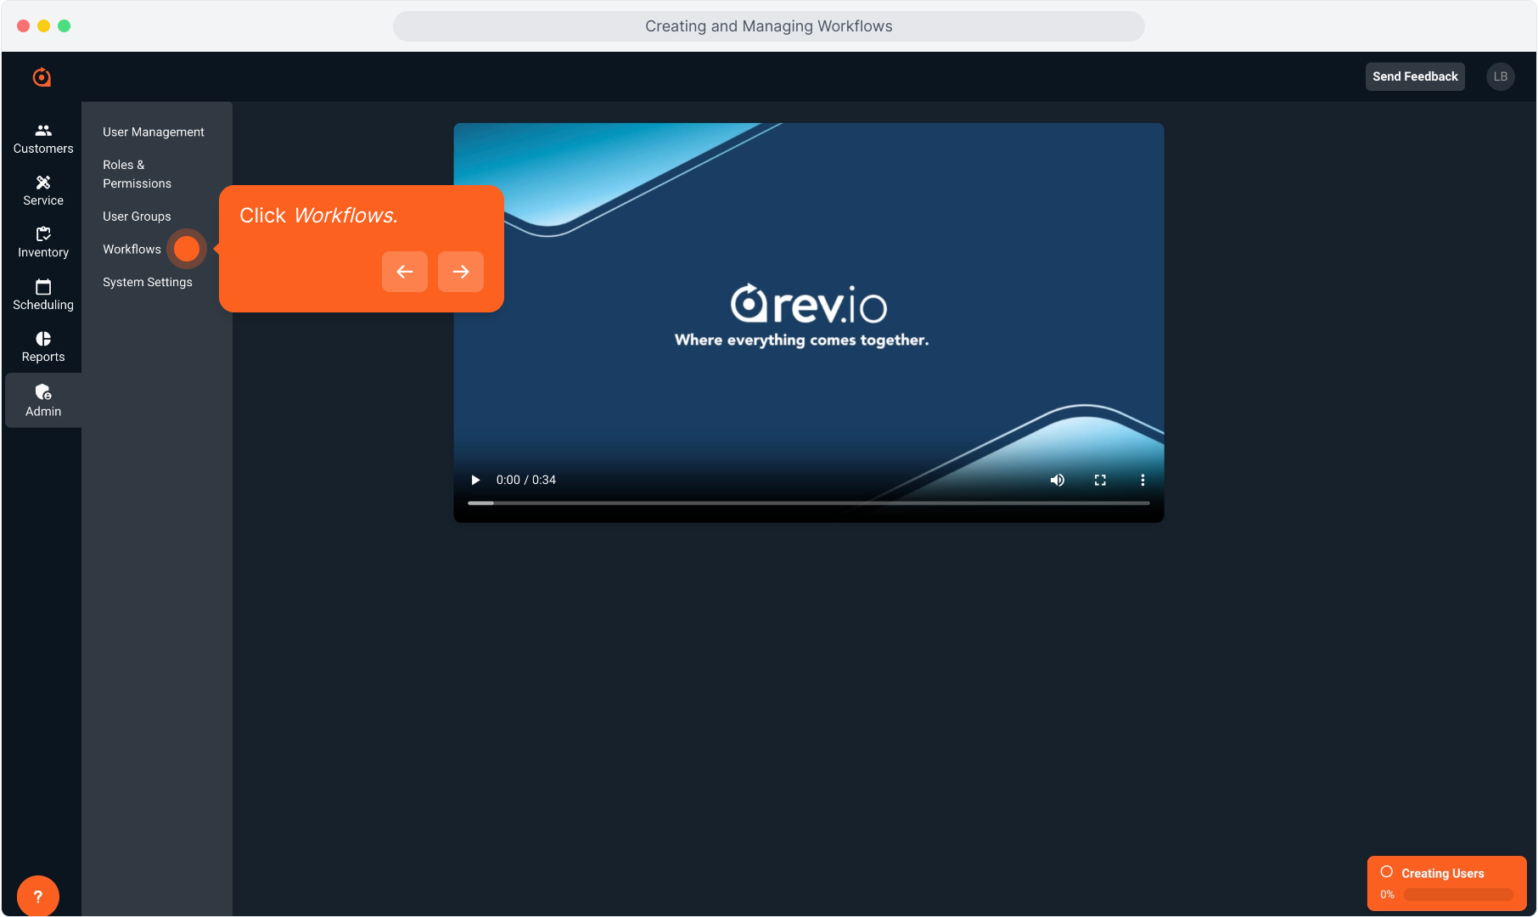Open the LB user avatar menu

pos(1501,76)
